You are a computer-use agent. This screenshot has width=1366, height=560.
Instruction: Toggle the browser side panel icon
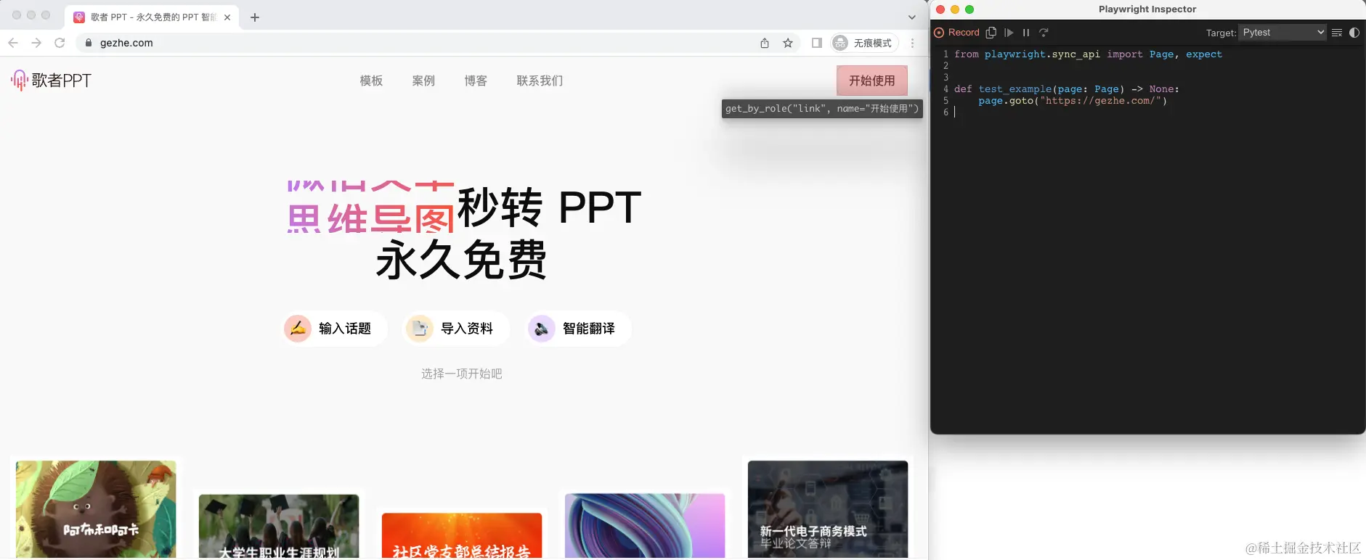817,43
